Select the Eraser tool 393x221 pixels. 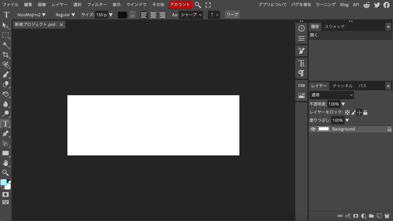coord(5,84)
